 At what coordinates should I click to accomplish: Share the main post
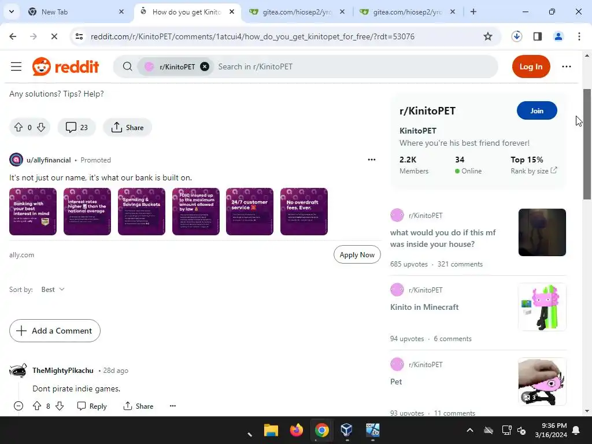tap(128, 128)
